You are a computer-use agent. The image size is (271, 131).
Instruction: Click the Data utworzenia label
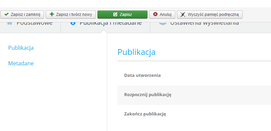142,75
